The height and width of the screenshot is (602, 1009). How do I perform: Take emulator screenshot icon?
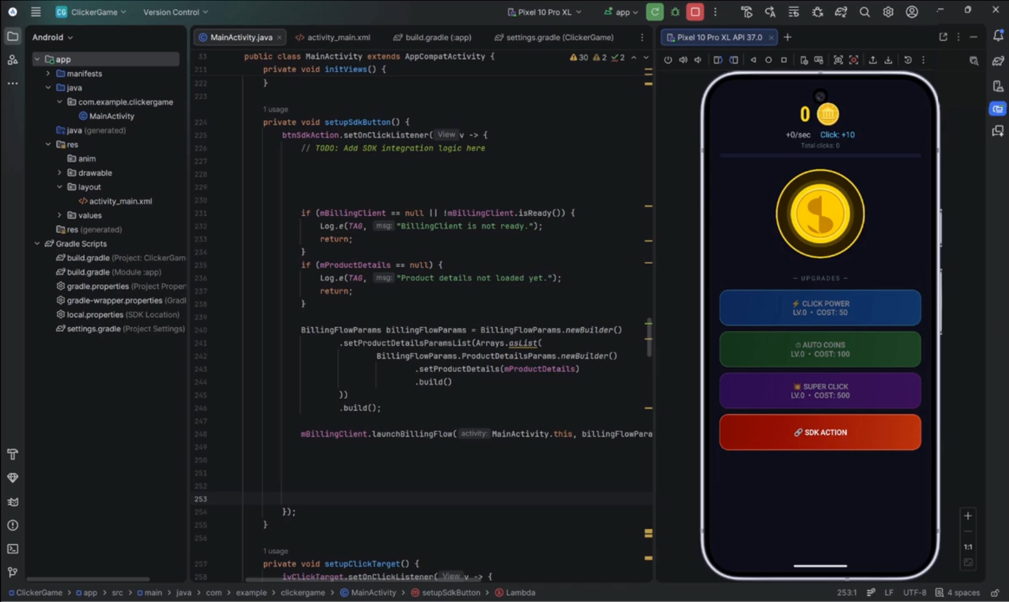838,60
